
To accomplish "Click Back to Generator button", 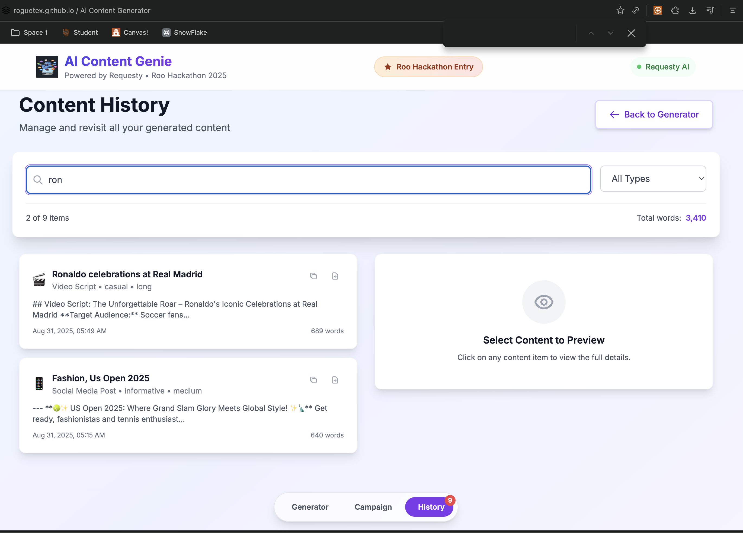I will click(x=654, y=115).
